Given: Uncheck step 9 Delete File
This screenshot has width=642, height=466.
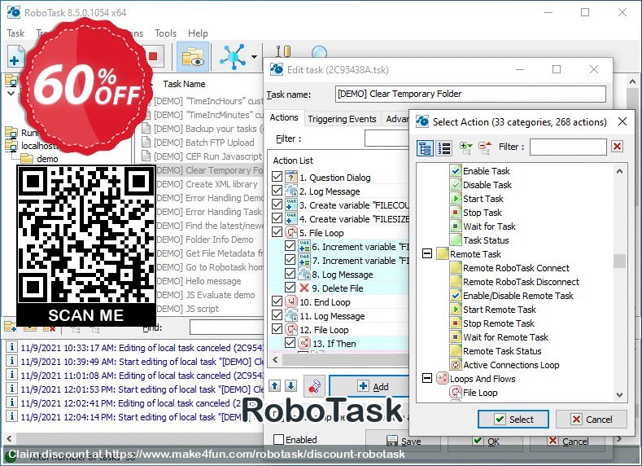Looking at the screenshot, I should (290, 288).
